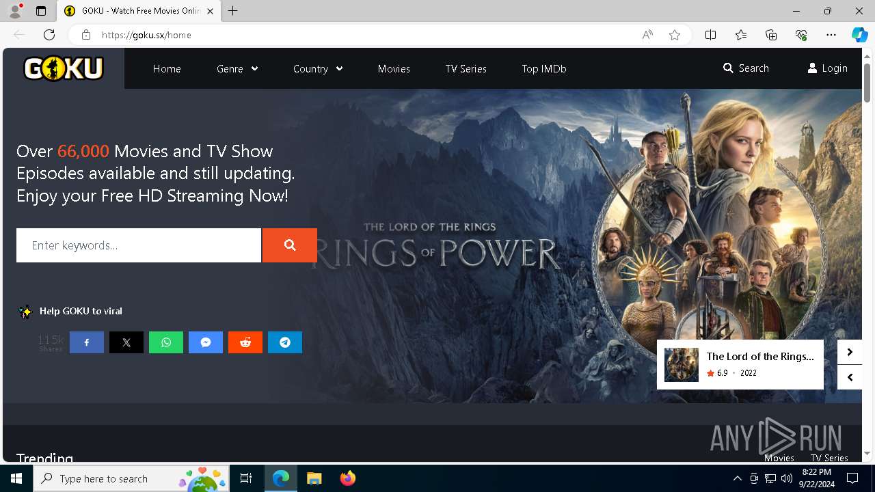Open Browser essentials

801,35
